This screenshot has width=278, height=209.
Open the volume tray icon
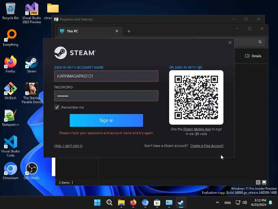(245, 202)
